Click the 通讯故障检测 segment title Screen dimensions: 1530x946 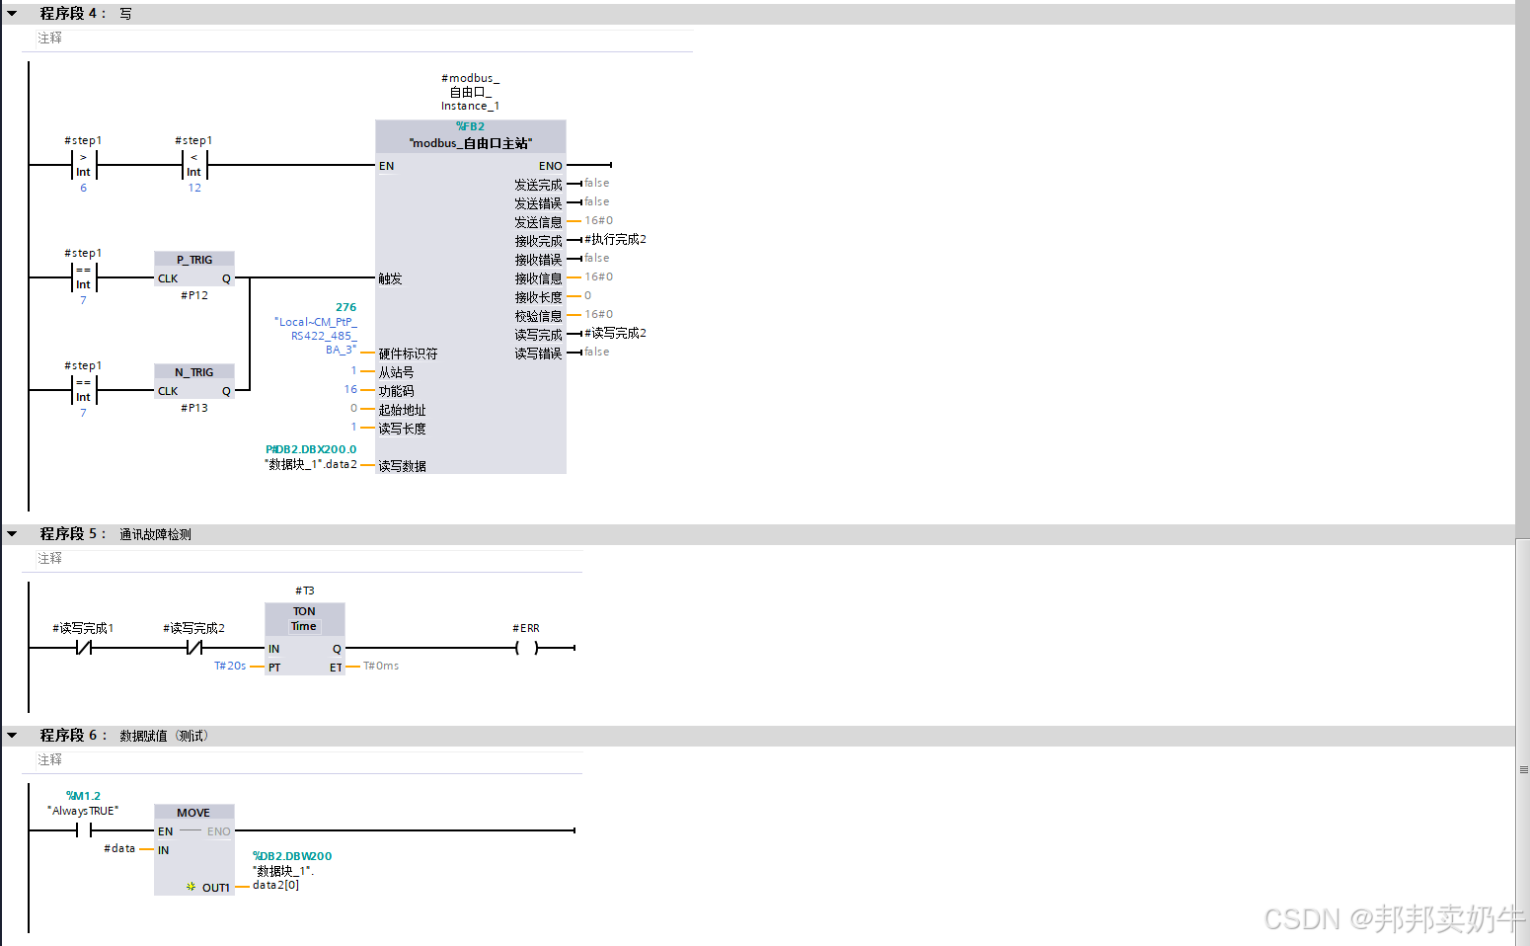click(155, 534)
